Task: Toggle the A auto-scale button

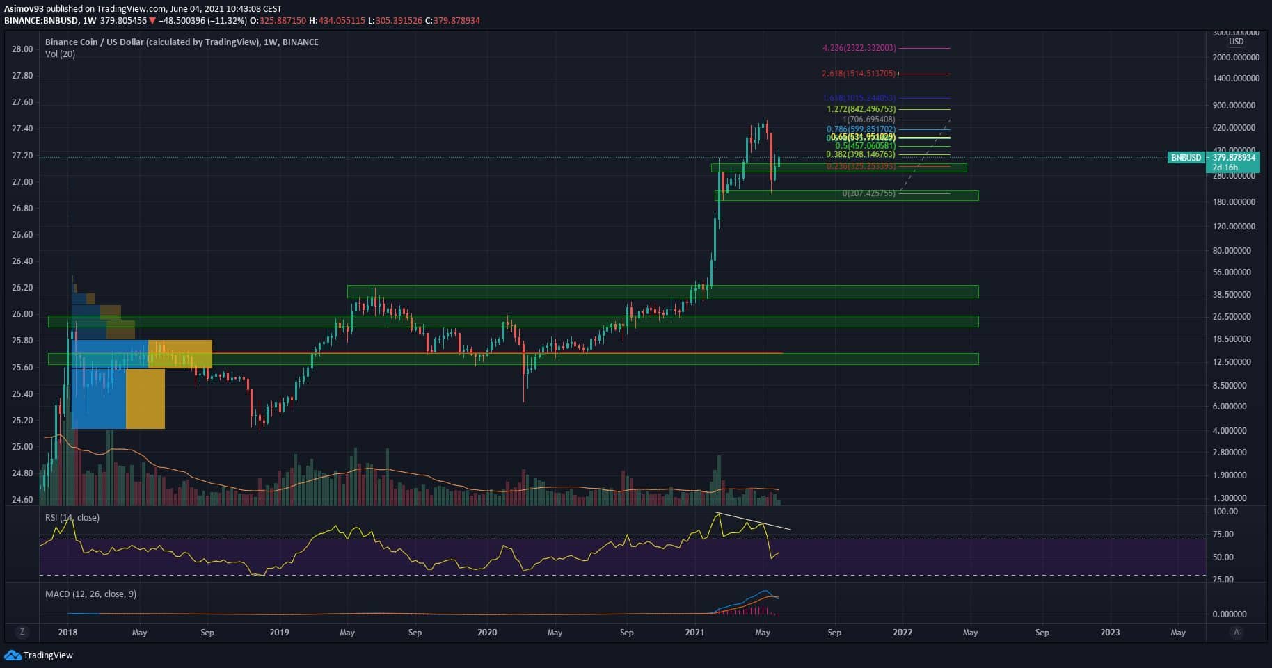Action: coord(1237,633)
